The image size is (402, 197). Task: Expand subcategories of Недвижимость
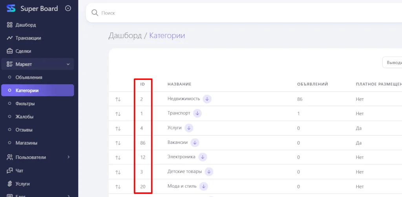coord(207,99)
